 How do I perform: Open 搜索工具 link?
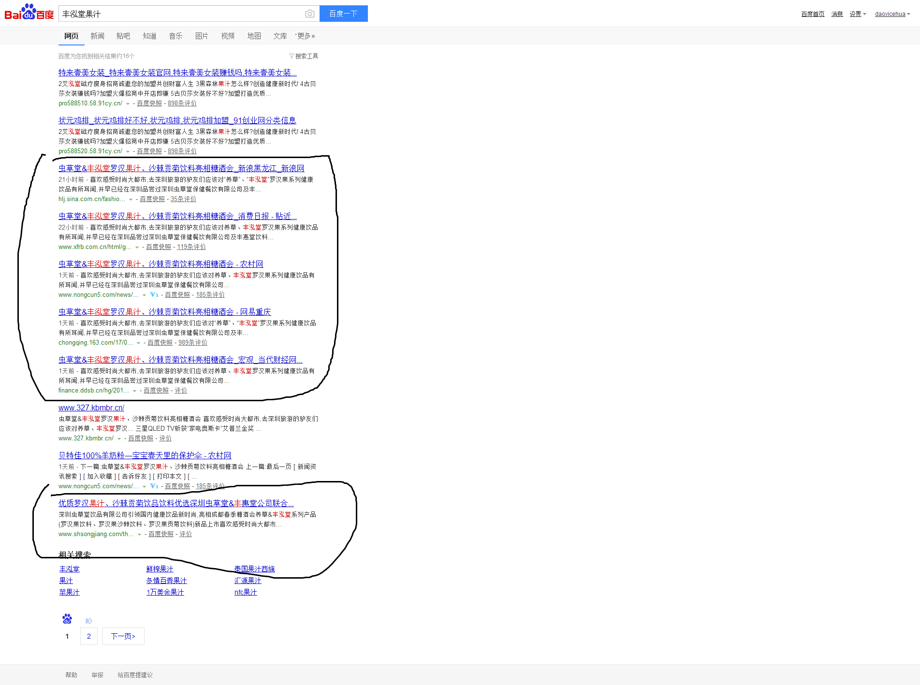coord(307,56)
